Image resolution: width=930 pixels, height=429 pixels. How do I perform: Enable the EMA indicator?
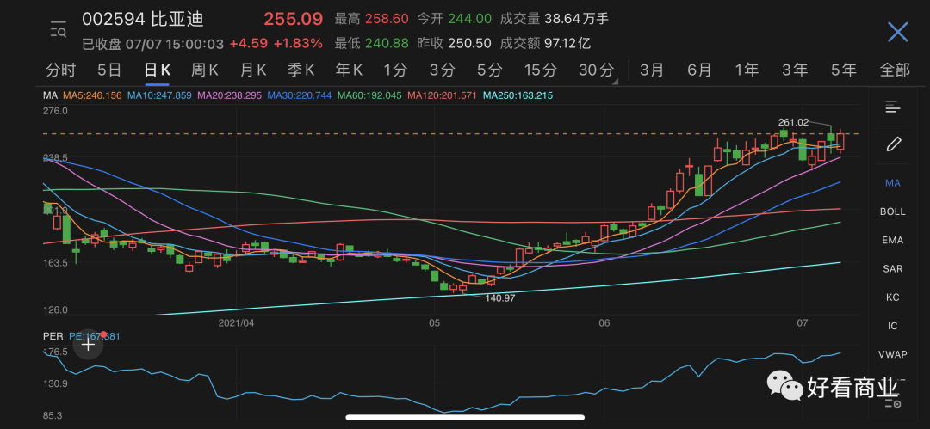[893, 240]
